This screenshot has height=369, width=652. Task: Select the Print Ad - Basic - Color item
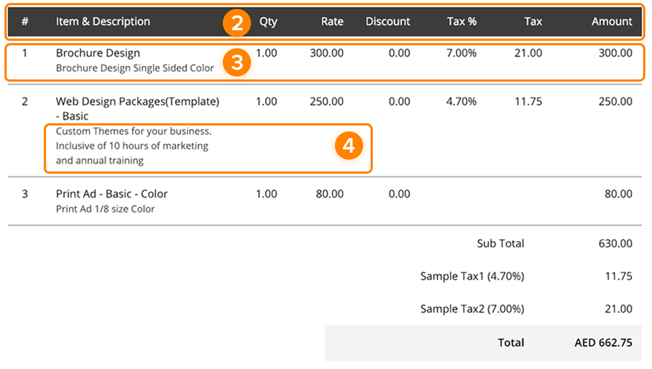[112, 194]
